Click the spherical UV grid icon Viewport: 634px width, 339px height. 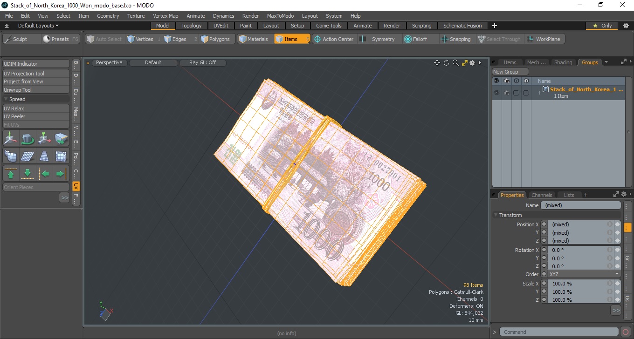61,156
